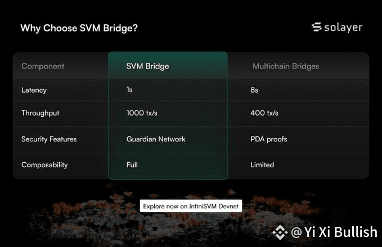Click the 400 tx/s throughput value
382x247 pixels.
pyautogui.click(x=264, y=113)
